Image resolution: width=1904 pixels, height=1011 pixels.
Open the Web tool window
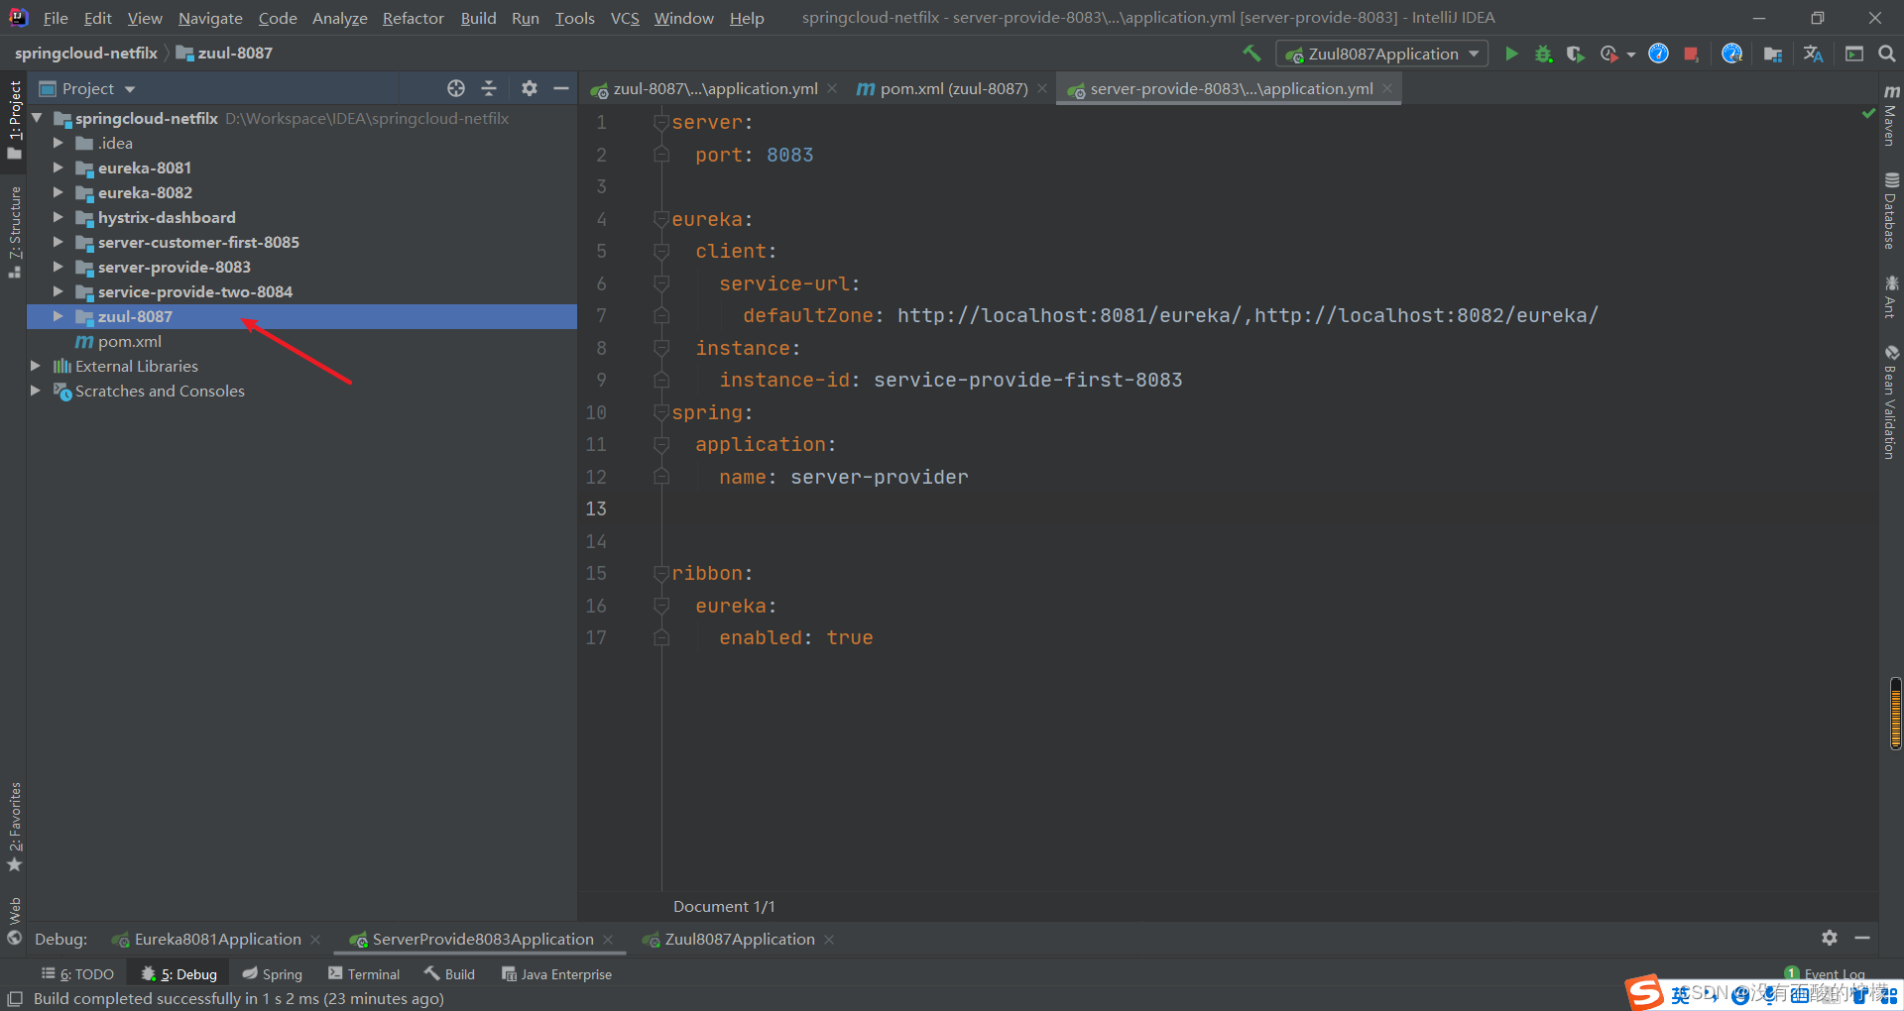[14, 922]
